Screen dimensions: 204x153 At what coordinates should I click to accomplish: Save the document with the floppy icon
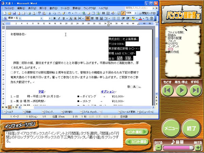pyautogui.click(x=14, y=13)
